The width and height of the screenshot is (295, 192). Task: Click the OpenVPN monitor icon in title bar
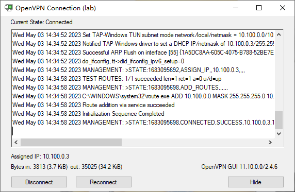[9, 8]
